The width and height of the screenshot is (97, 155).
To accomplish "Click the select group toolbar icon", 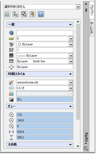I will pos(7,14).
